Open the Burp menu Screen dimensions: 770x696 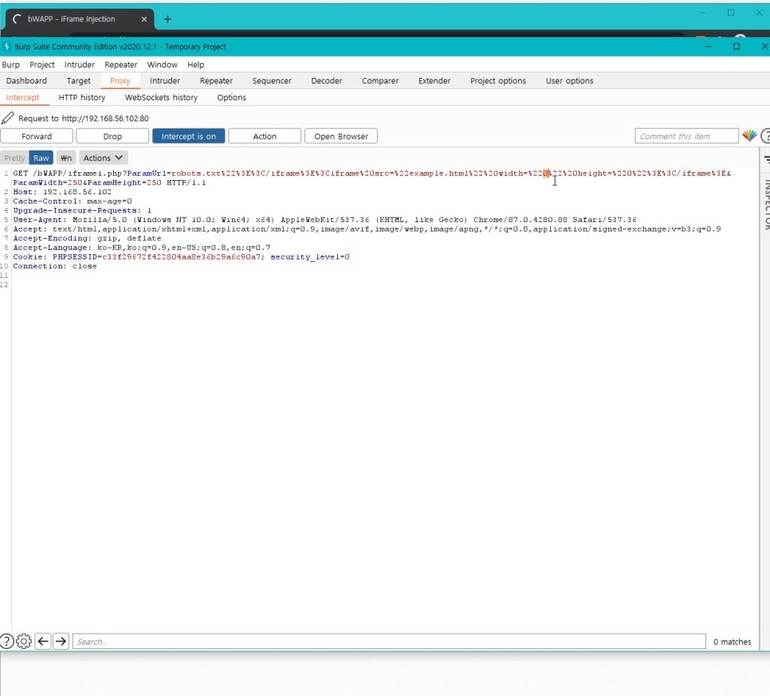(x=11, y=65)
